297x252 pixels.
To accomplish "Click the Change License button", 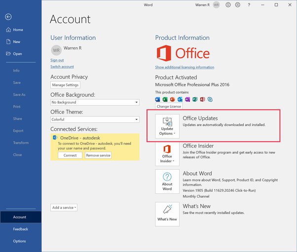I will (169, 106).
